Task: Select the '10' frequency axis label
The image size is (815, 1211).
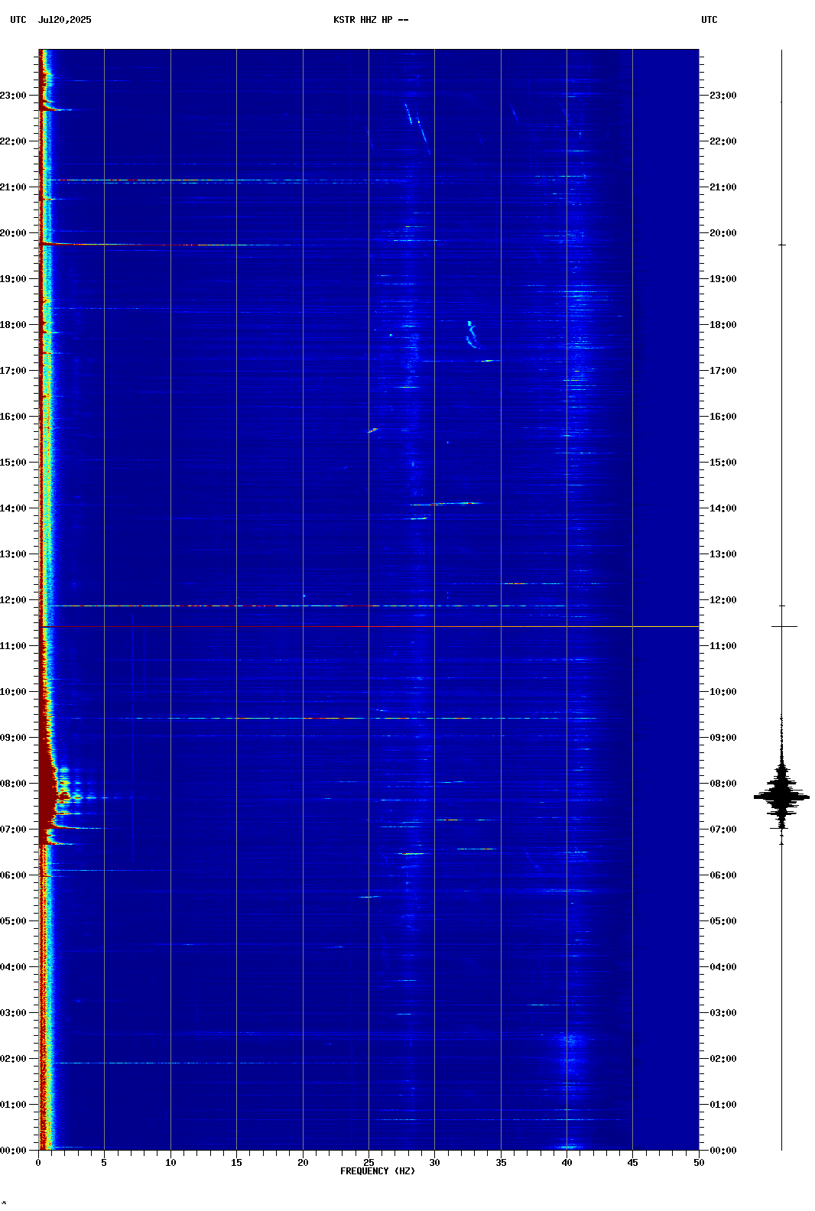Action: click(x=170, y=1163)
